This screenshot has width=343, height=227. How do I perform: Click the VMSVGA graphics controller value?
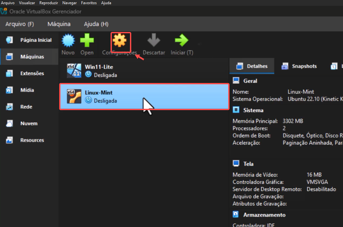pyautogui.click(x=317, y=182)
